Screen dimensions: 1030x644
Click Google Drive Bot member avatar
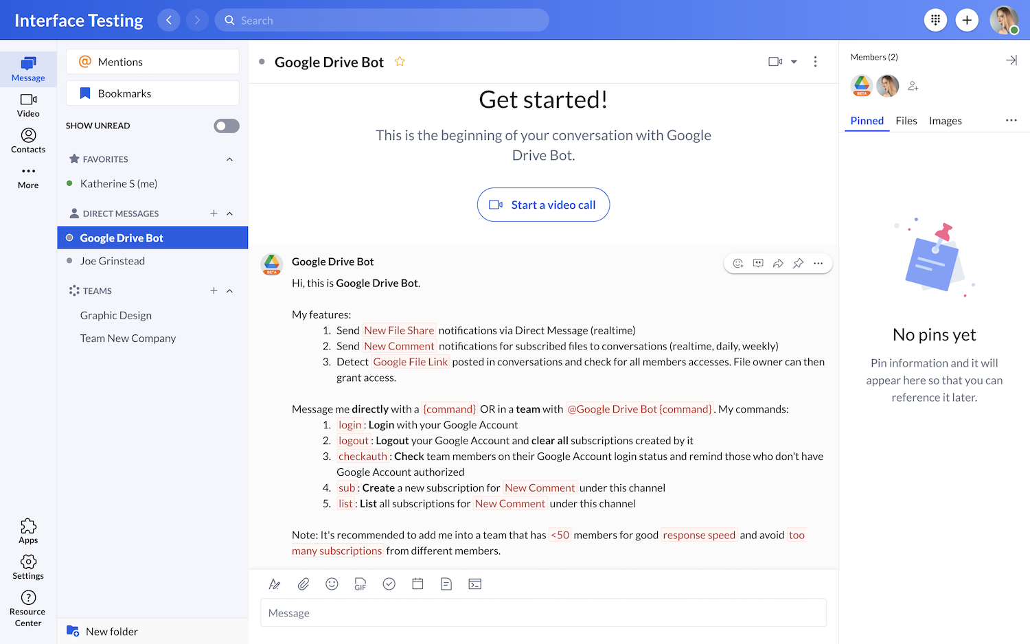point(862,86)
